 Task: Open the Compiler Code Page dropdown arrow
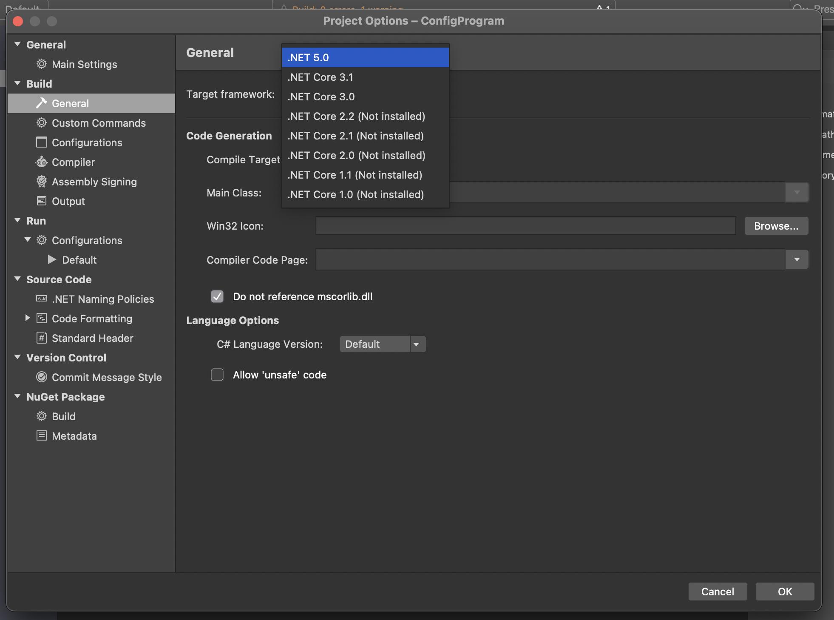pos(797,260)
